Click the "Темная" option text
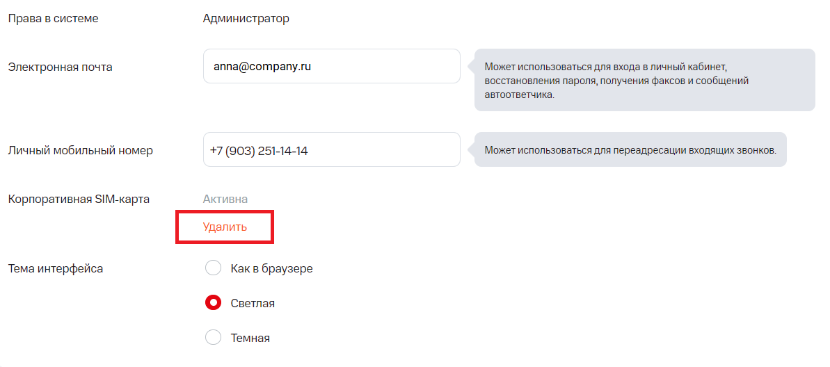The image size is (830, 367). click(x=250, y=338)
